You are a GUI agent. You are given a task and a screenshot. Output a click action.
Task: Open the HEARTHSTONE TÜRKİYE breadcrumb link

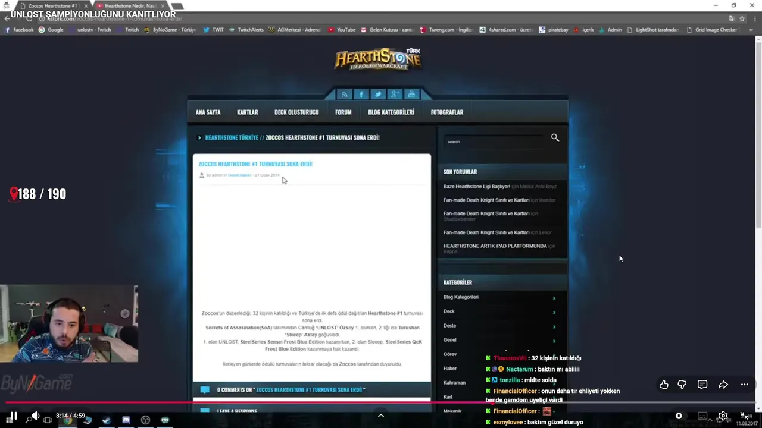click(232, 137)
